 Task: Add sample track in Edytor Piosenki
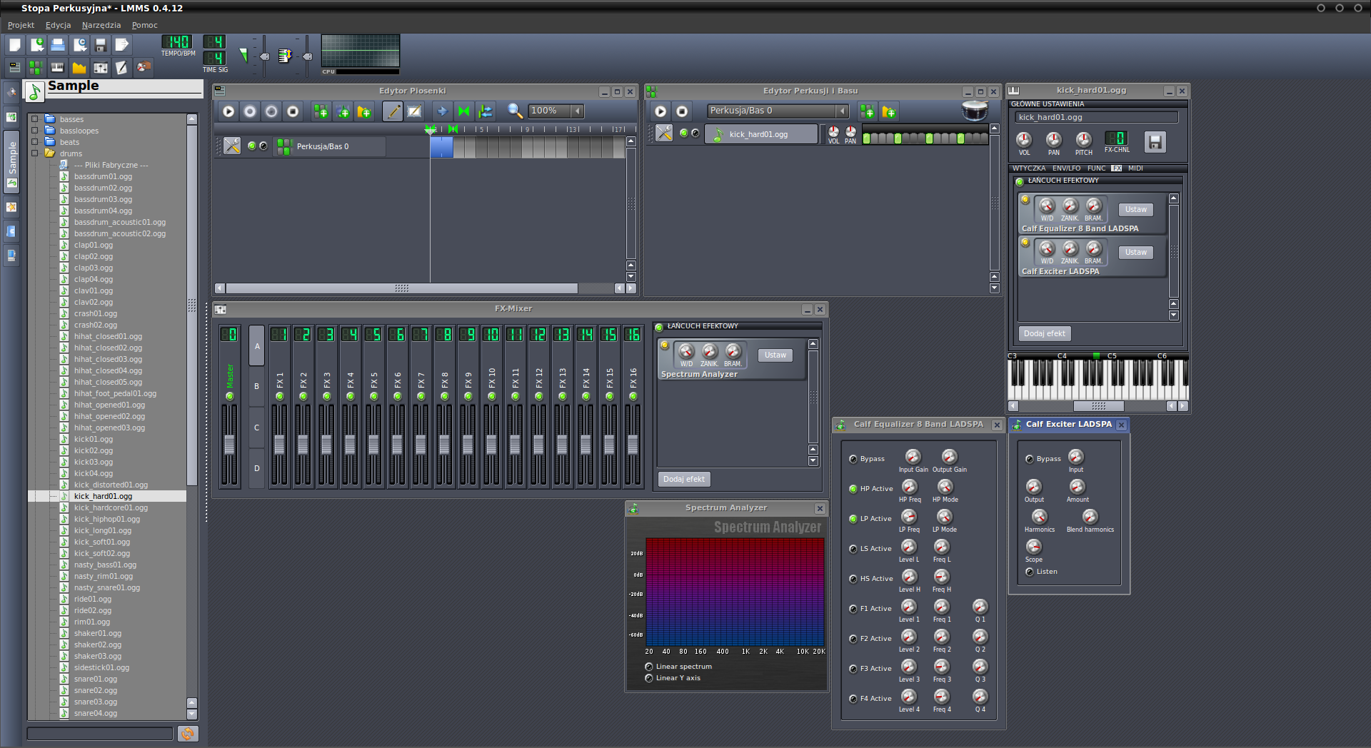[x=343, y=111]
